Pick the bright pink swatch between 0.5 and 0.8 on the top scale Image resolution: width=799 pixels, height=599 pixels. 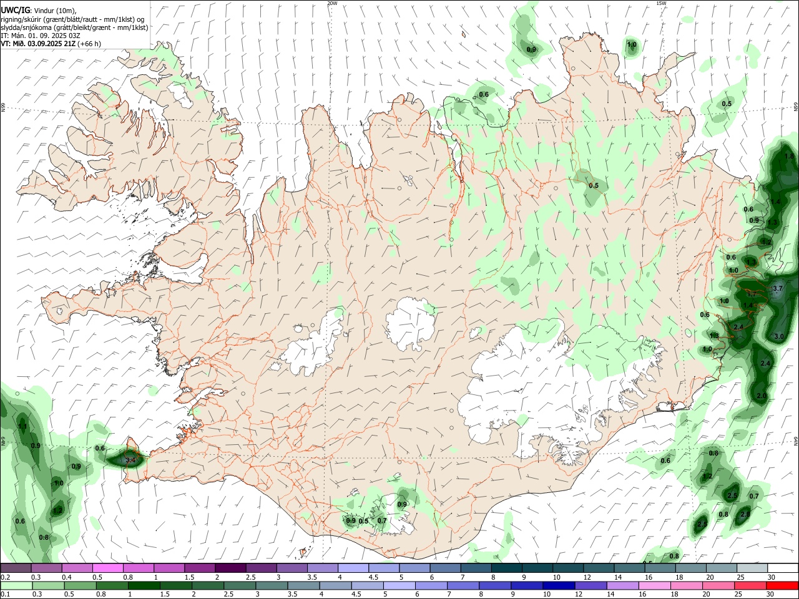[x=108, y=568]
